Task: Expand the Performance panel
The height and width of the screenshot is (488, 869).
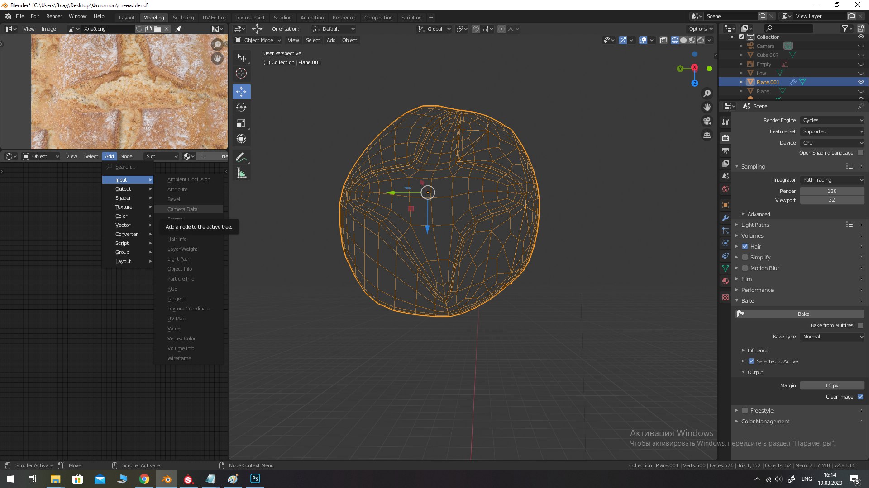Action: tap(757, 290)
